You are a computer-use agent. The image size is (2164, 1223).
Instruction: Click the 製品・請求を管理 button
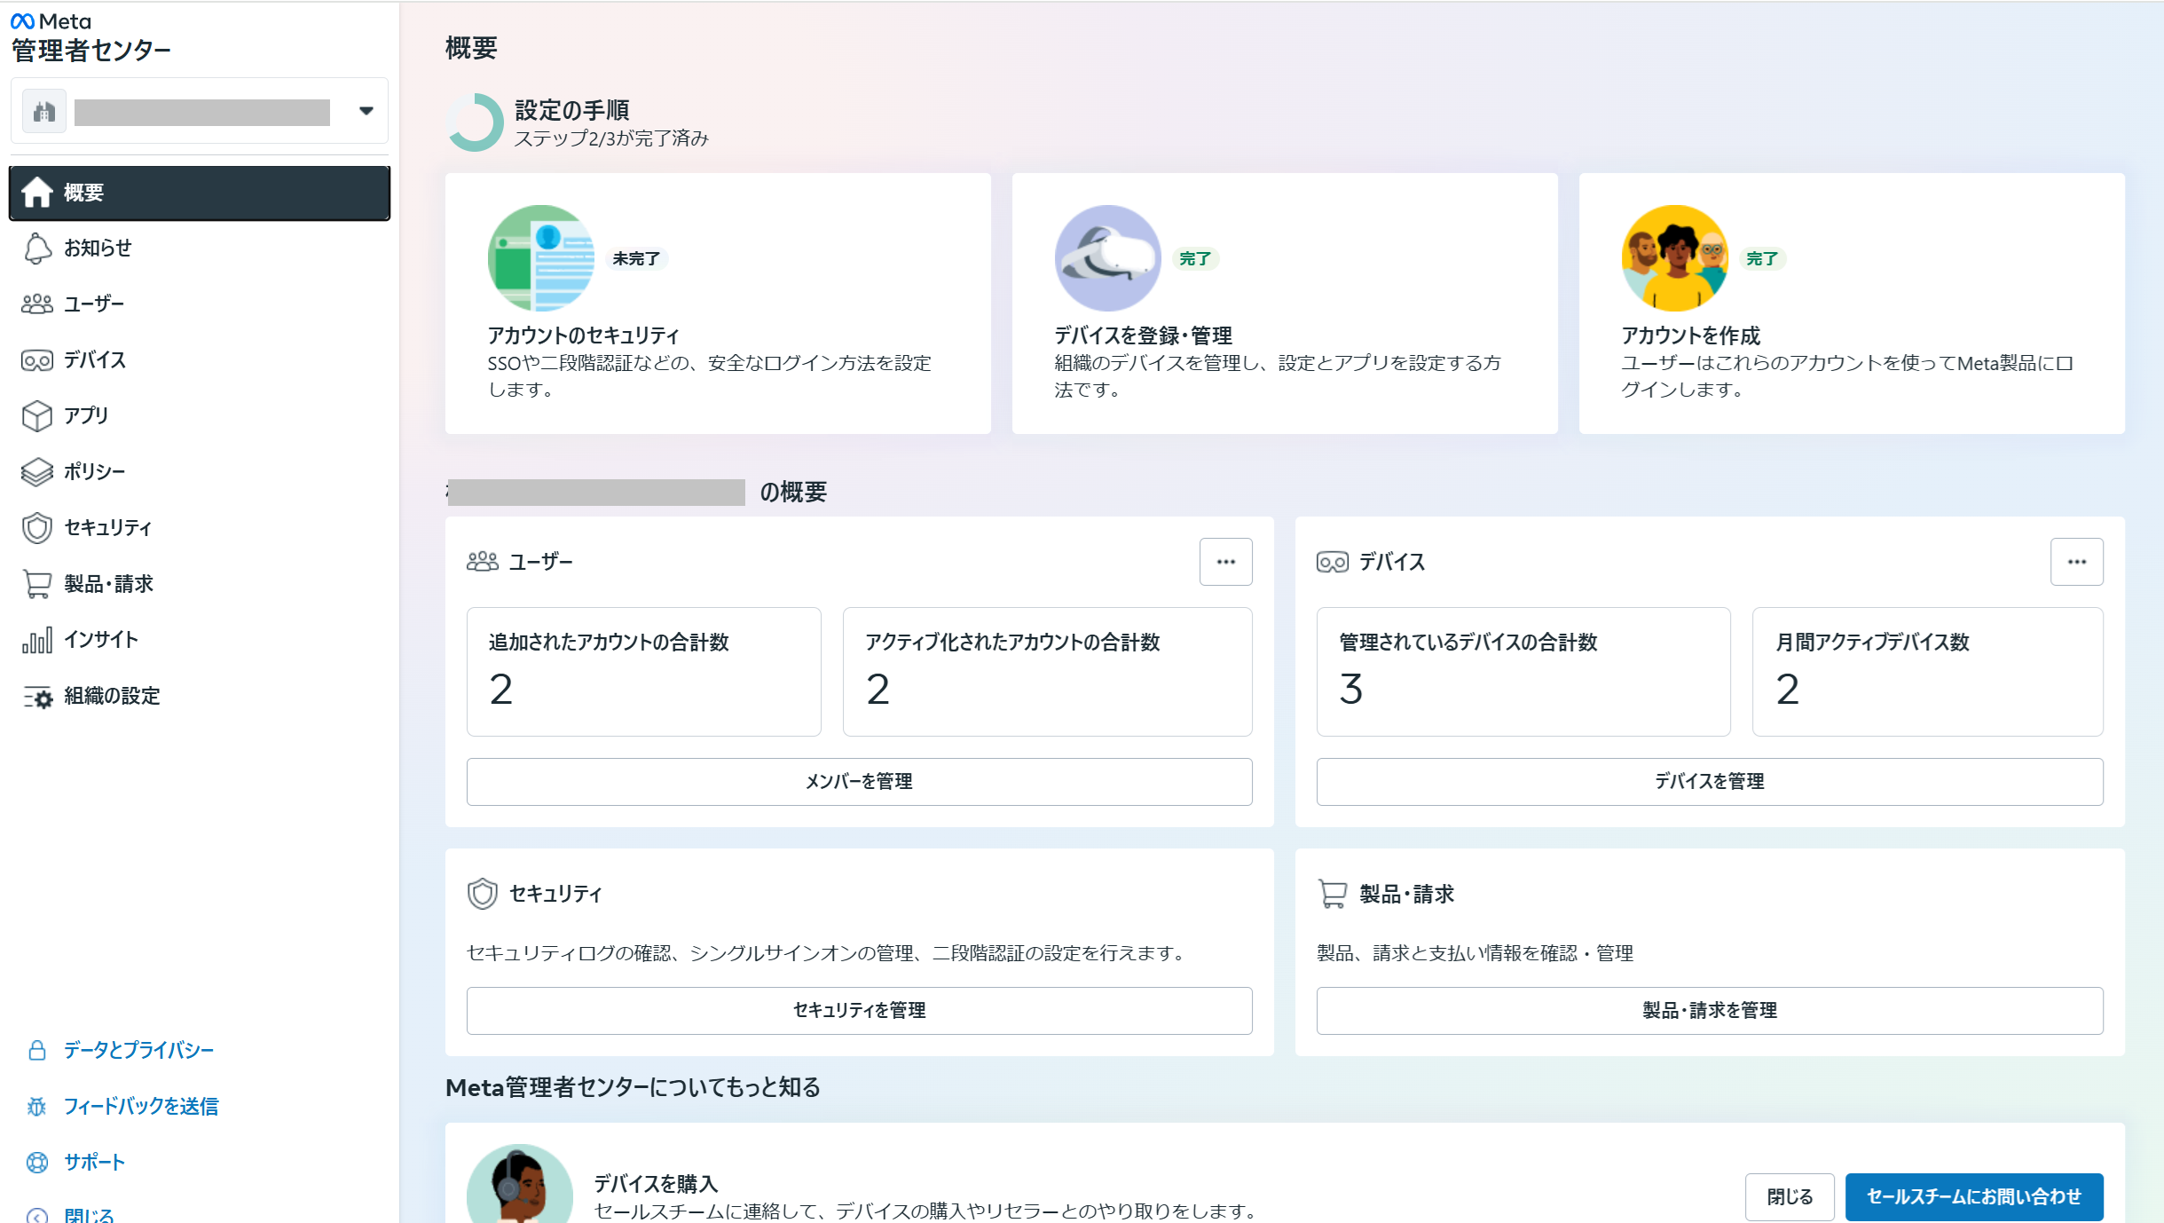(1710, 1011)
